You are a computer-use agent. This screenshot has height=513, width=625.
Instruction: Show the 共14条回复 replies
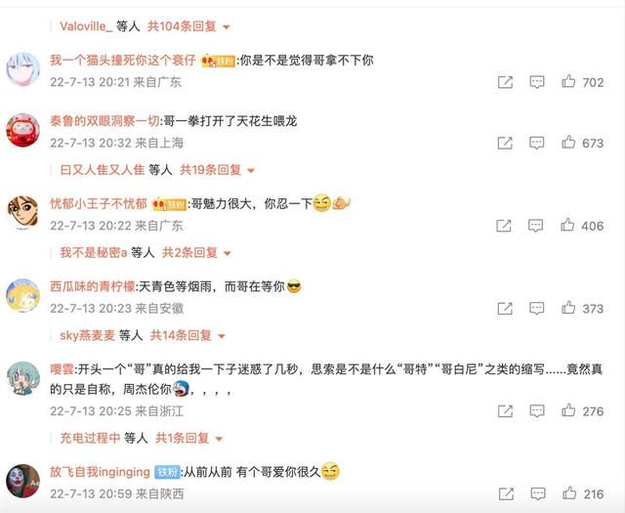(187, 335)
